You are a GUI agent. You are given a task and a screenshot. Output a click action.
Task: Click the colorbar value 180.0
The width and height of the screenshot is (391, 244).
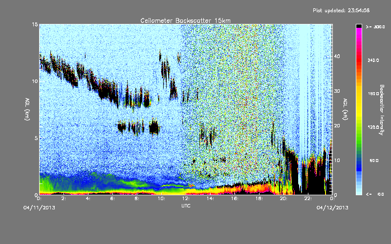(x=373, y=94)
